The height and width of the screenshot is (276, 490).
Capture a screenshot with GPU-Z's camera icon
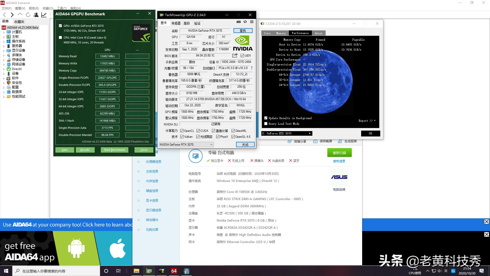coord(238,22)
